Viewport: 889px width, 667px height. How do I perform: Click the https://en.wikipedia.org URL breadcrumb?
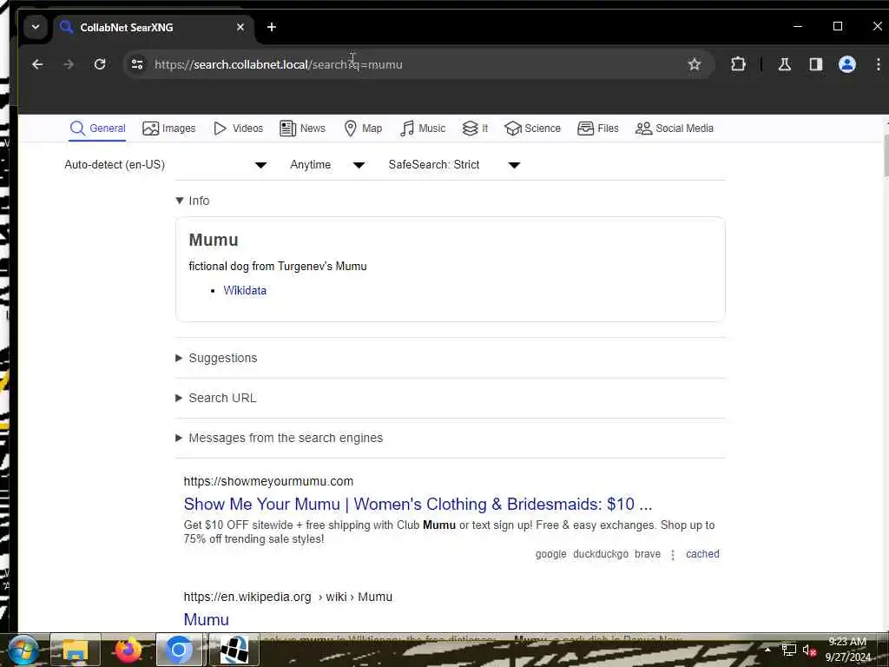288,598
